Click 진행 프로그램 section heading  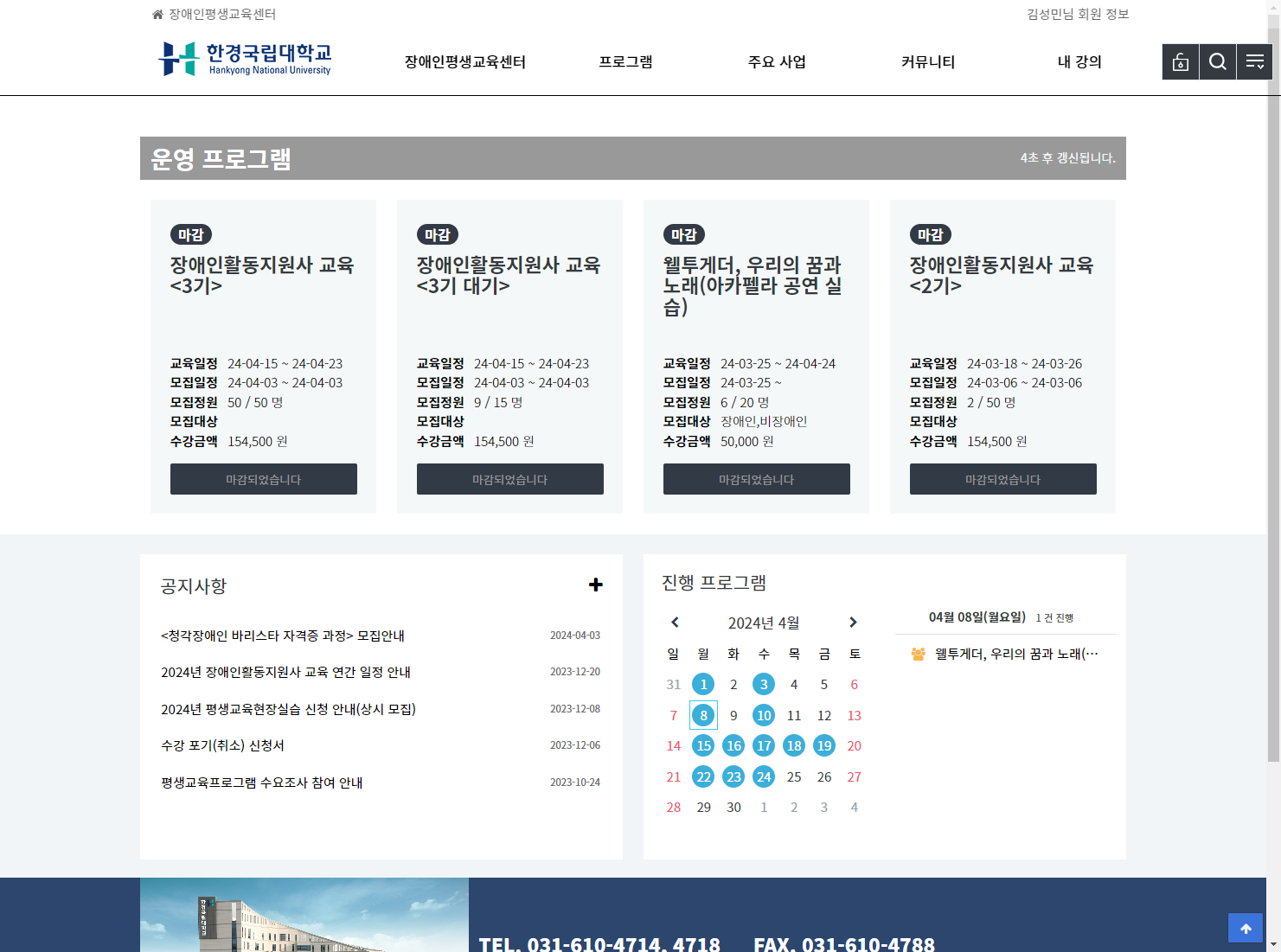tap(714, 583)
